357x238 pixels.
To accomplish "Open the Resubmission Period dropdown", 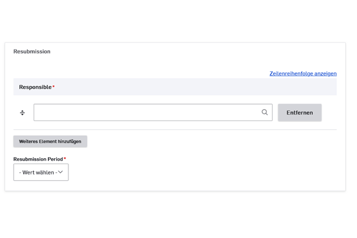I will pyautogui.click(x=41, y=172).
